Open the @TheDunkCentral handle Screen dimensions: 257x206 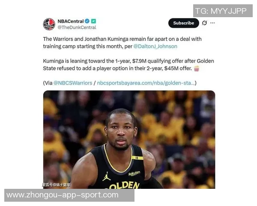(x=77, y=27)
